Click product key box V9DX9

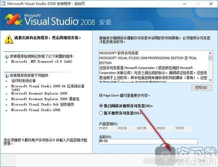(165, 128)
